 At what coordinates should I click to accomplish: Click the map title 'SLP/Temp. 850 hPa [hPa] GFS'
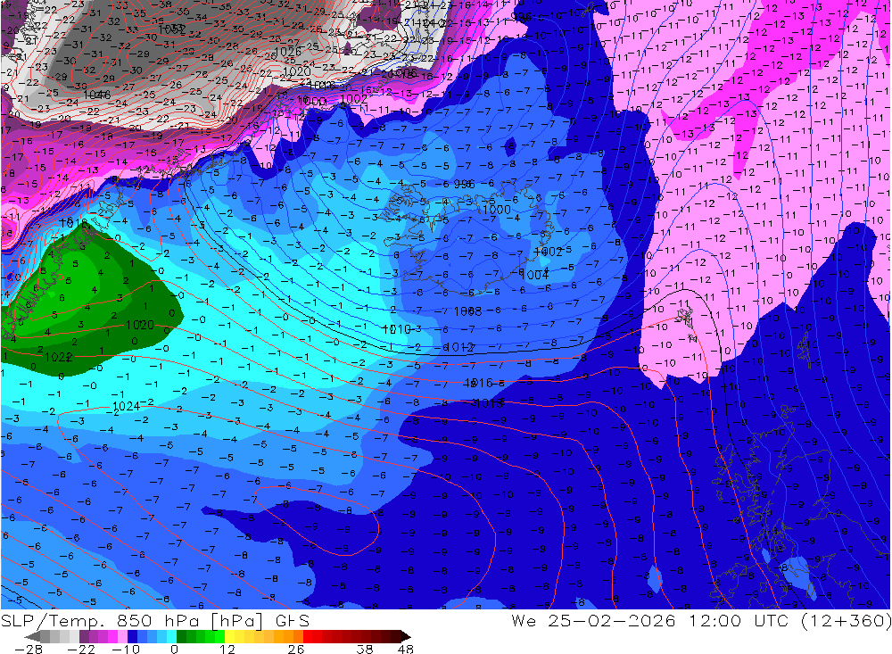click(x=155, y=620)
